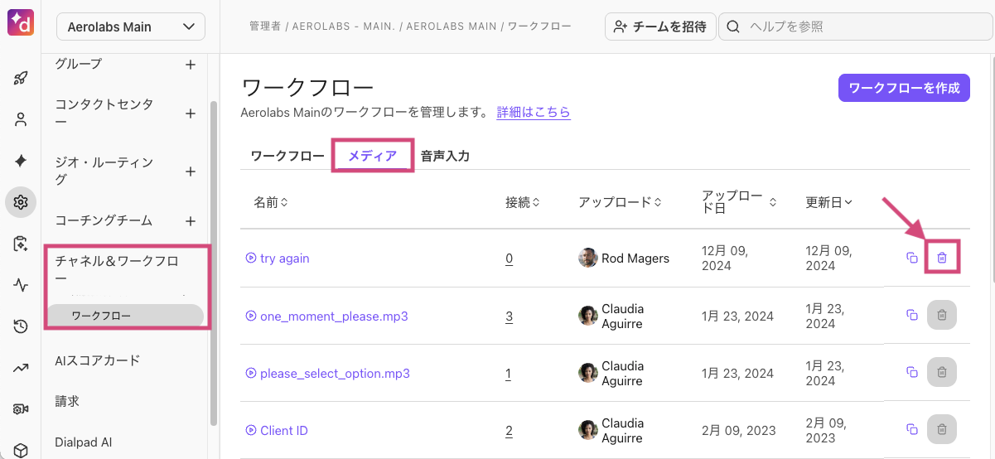Viewport: 995px width, 459px height.
Task: Open the 詳細はこちら link
Action: coord(534,112)
